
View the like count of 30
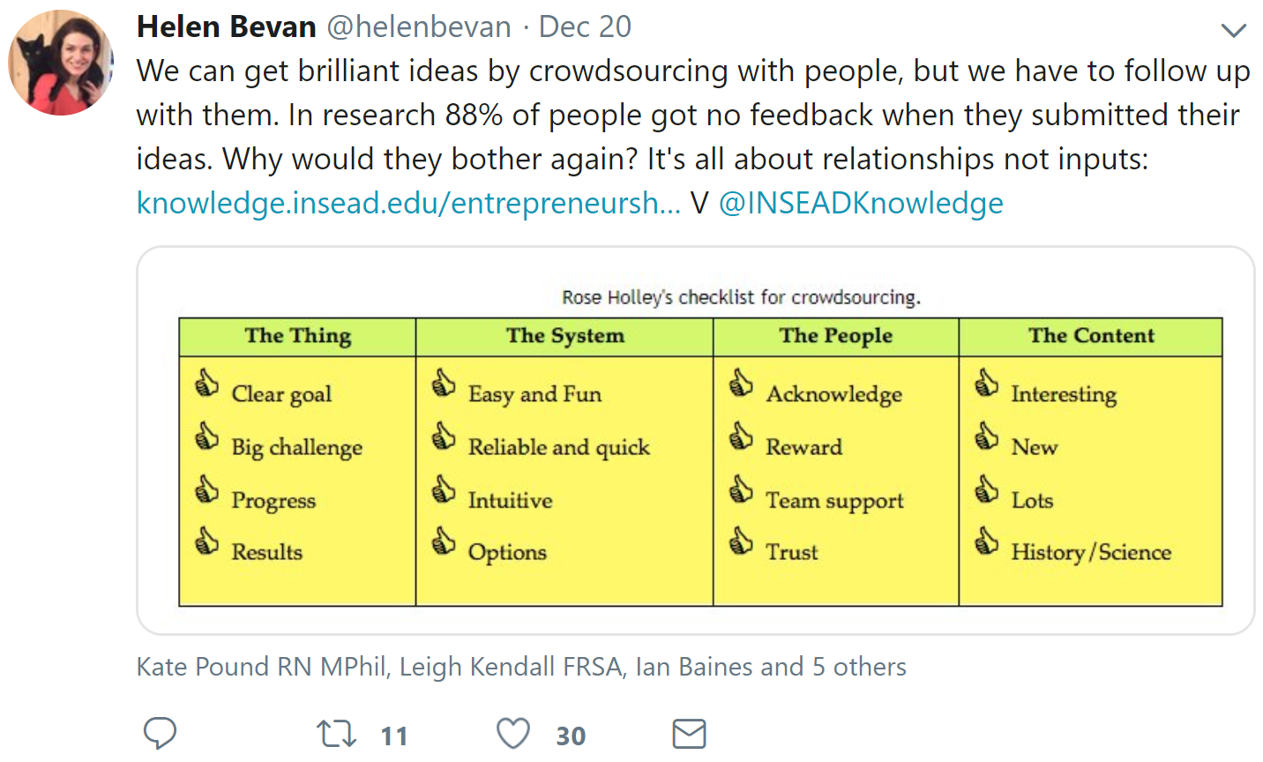pyautogui.click(x=571, y=736)
